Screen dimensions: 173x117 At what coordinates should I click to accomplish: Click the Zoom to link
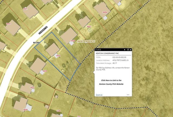point(99,95)
